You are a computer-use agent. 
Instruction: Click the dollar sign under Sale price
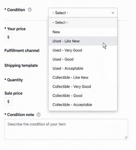[x=8, y=102]
